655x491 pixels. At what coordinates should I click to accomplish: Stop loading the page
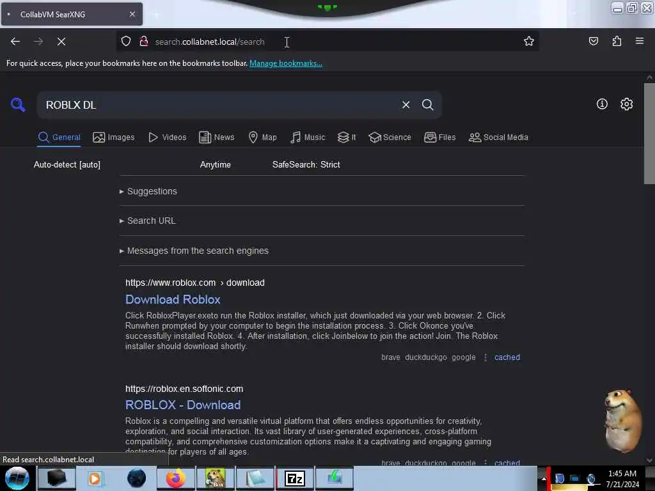(x=61, y=42)
